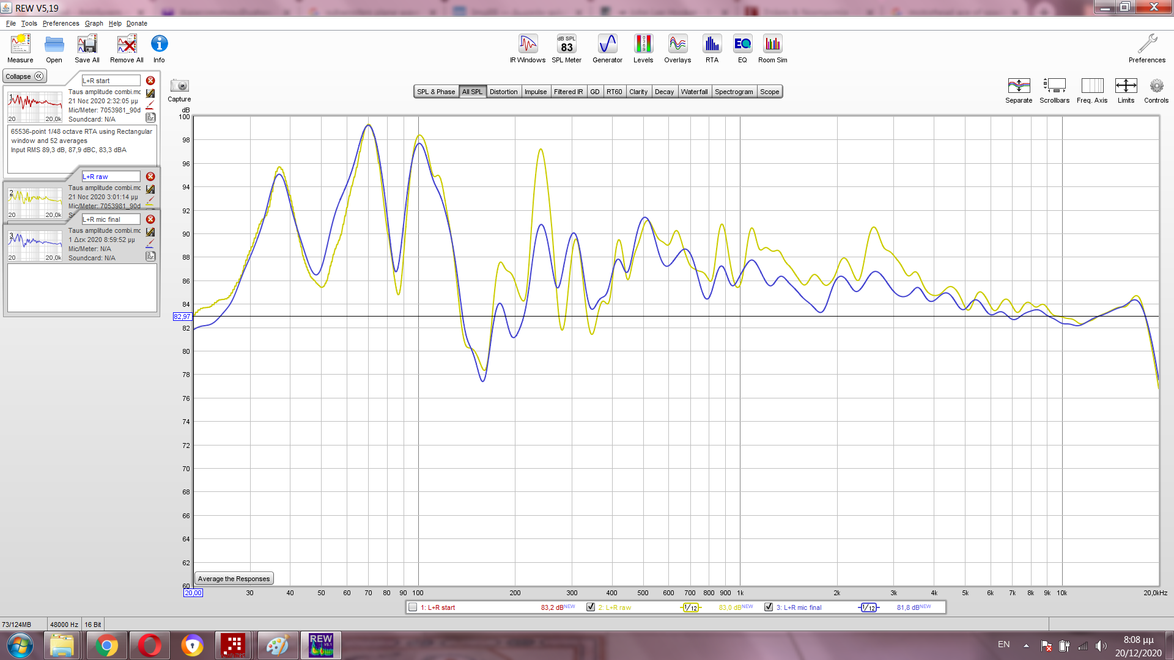1174x660 pixels.
Task: Uncheck the L+R mic final trace
Action: (x=769, y=607)
